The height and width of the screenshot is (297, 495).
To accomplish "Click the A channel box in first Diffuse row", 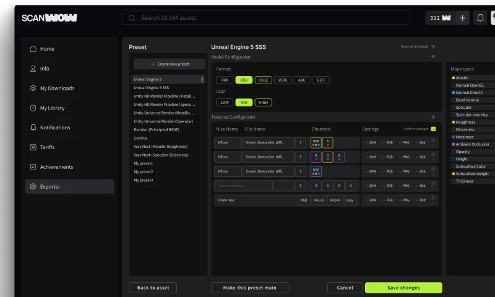I will [x=327, y=143].
